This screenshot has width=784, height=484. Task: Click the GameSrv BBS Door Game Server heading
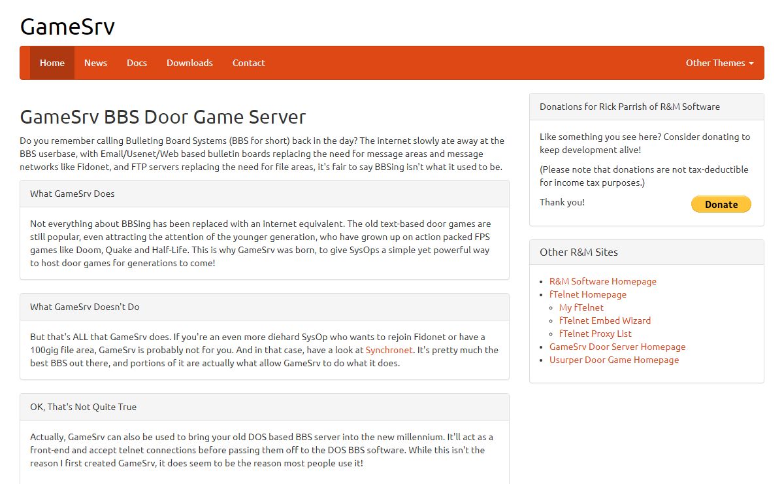pyautogui.click(x=163, y=117)
